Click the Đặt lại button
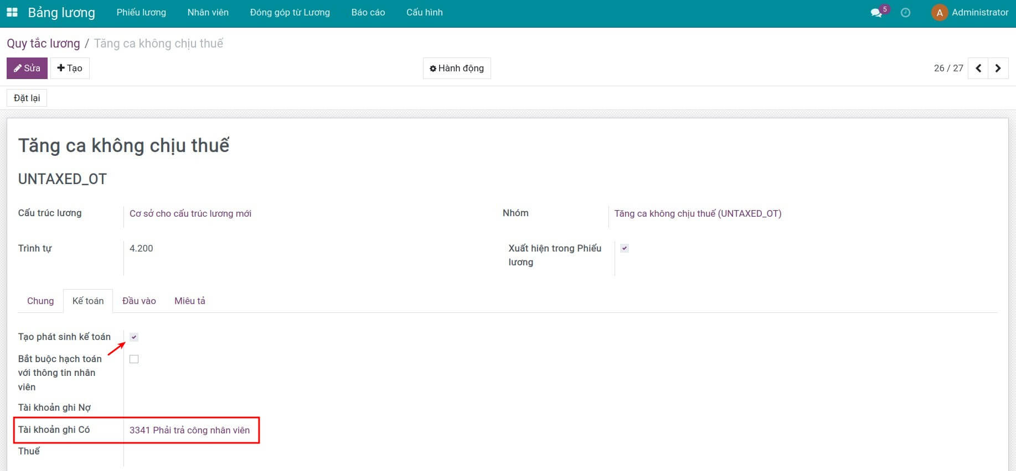Screen dimensions: 1016x471 (27, 98)
